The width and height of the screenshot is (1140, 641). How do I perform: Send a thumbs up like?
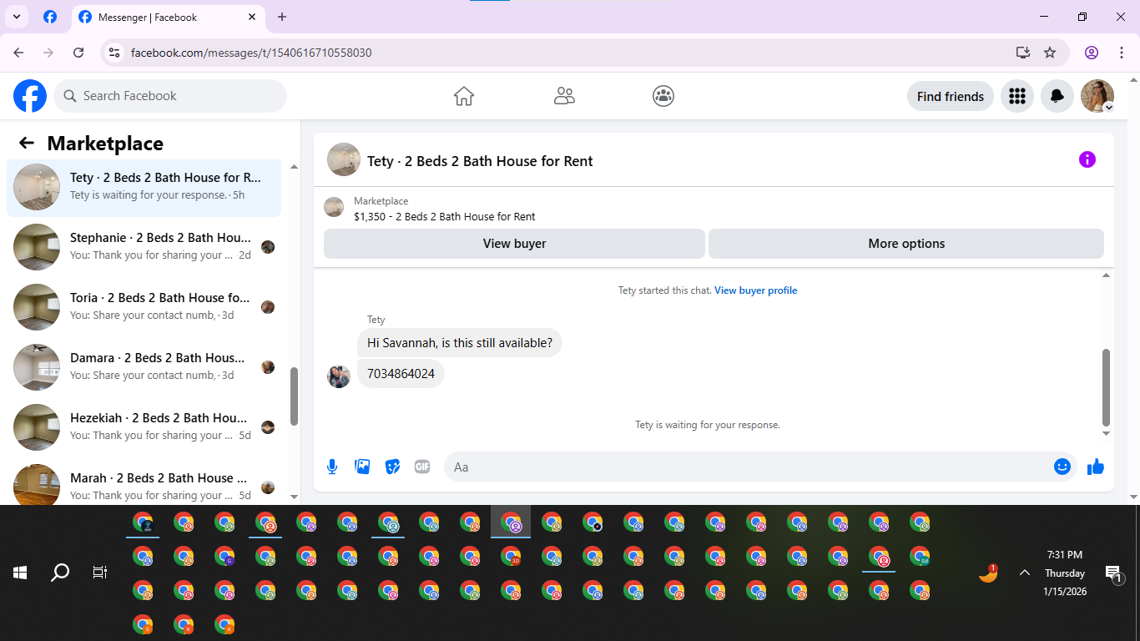(1096, 467)
